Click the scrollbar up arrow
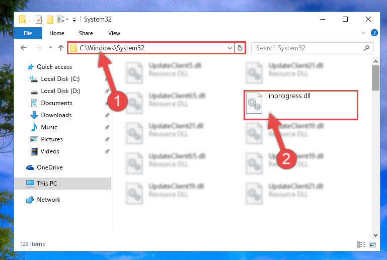Viewport: 387px width, 260px height. tap(375, 61)
